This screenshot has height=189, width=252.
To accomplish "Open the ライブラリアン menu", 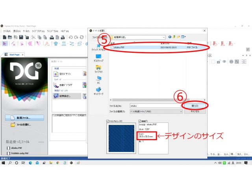I will tap(38, 31).
